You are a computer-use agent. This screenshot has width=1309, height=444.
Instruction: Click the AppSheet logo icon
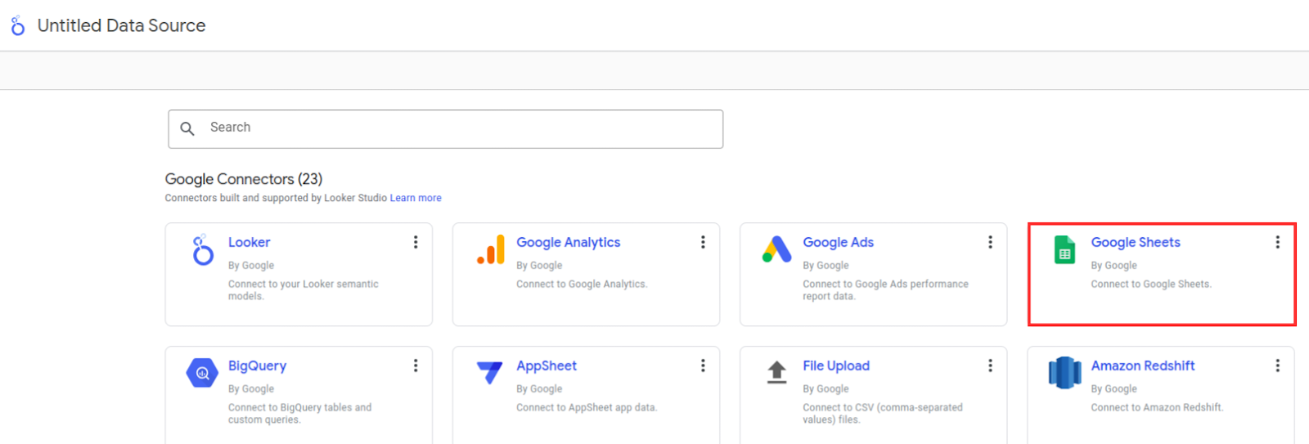pos(489,373)
